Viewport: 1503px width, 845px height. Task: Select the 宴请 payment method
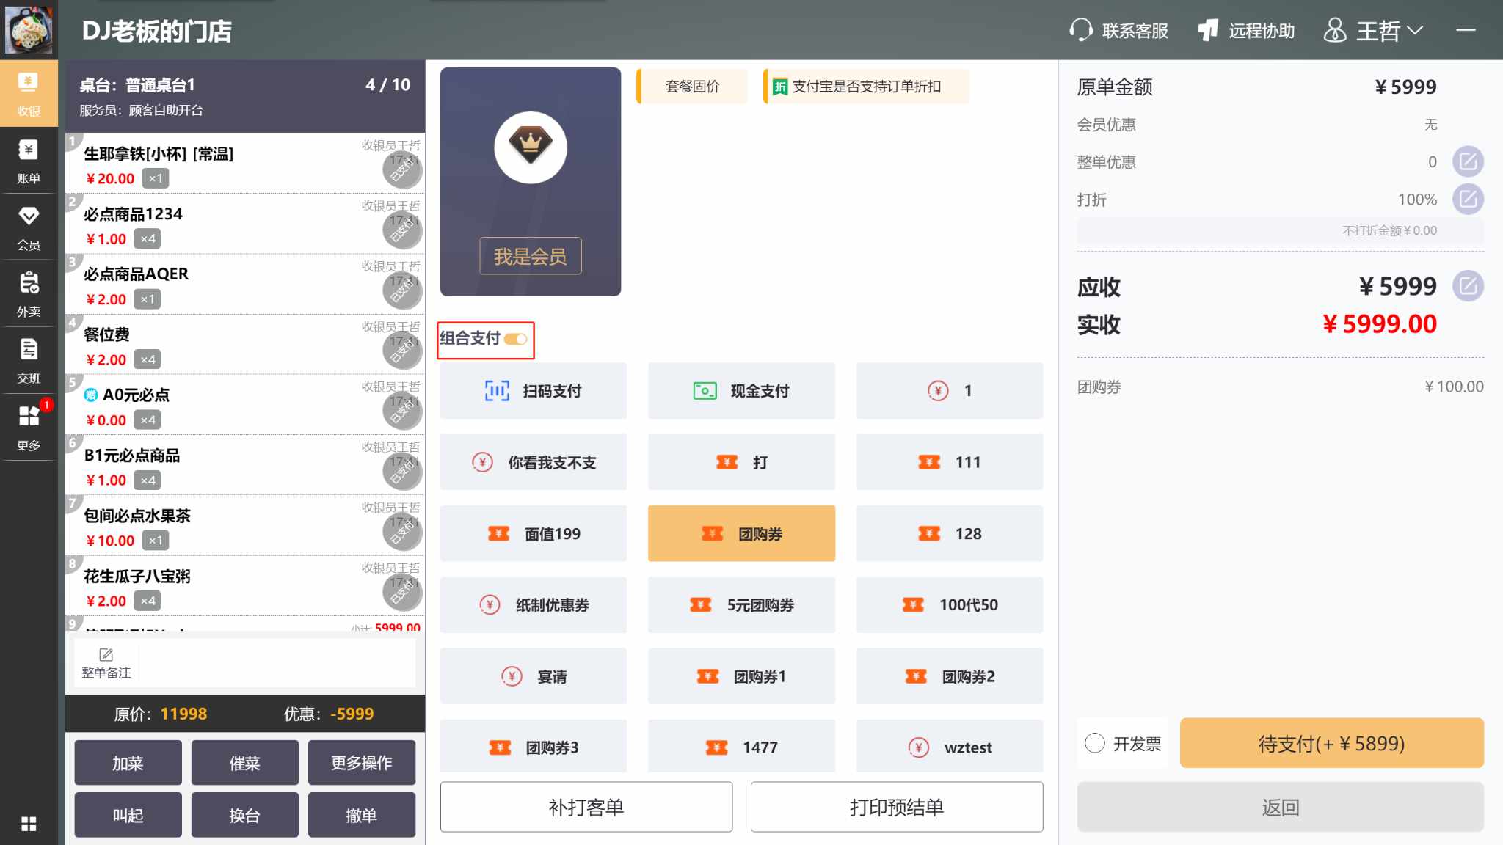click(x=534, y=676)
